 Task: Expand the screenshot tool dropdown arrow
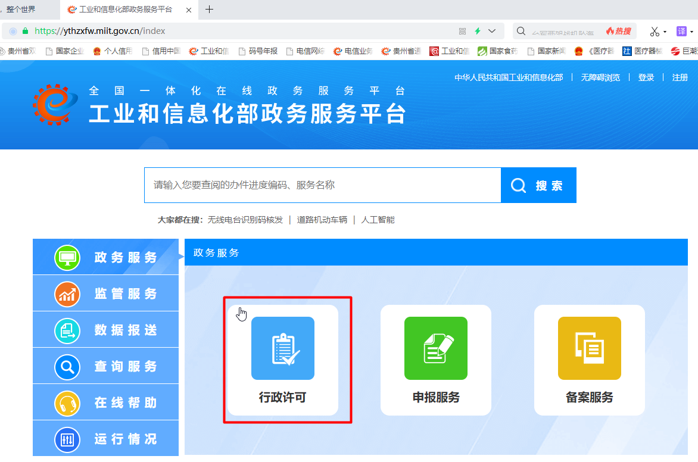(665, 32)
